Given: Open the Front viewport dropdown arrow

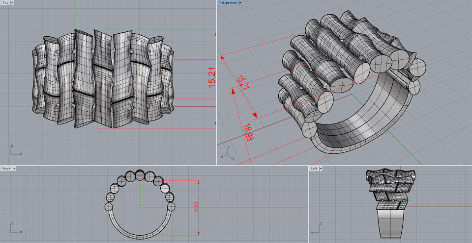Looking at the screenshot, I should 14,169.
